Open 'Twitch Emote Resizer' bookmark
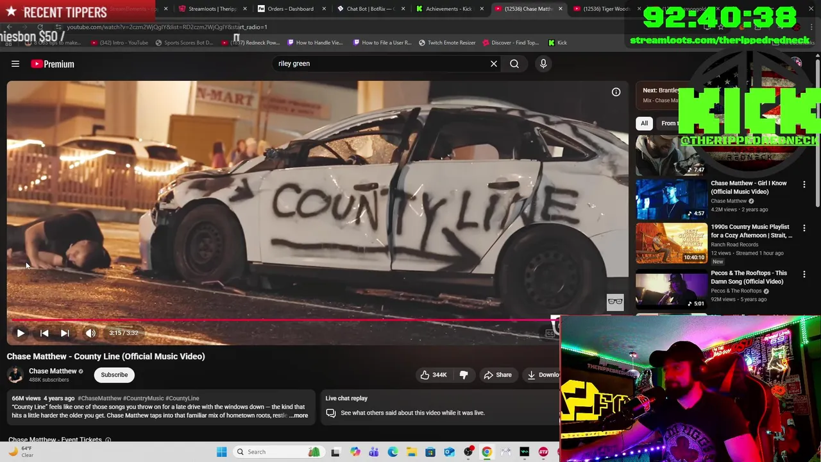Image resolution: width=821 pixels, height=462 pixels. point(447,42)
